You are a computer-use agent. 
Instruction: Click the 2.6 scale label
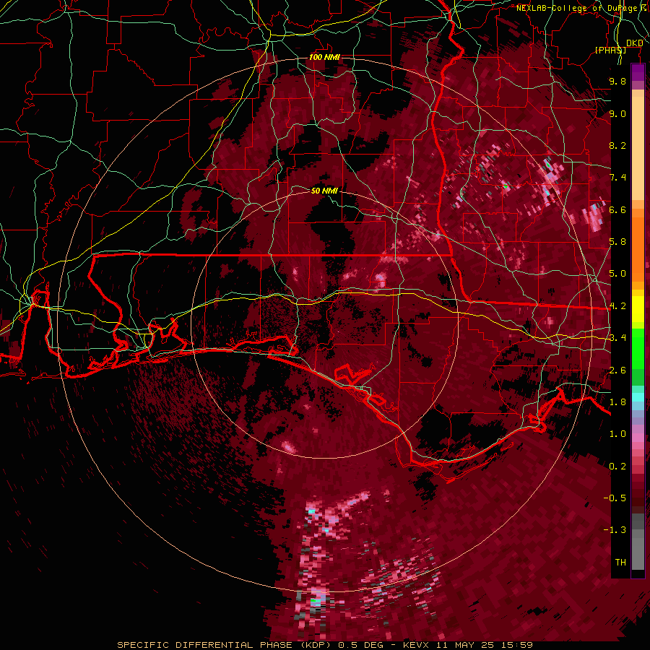(617, 370)
